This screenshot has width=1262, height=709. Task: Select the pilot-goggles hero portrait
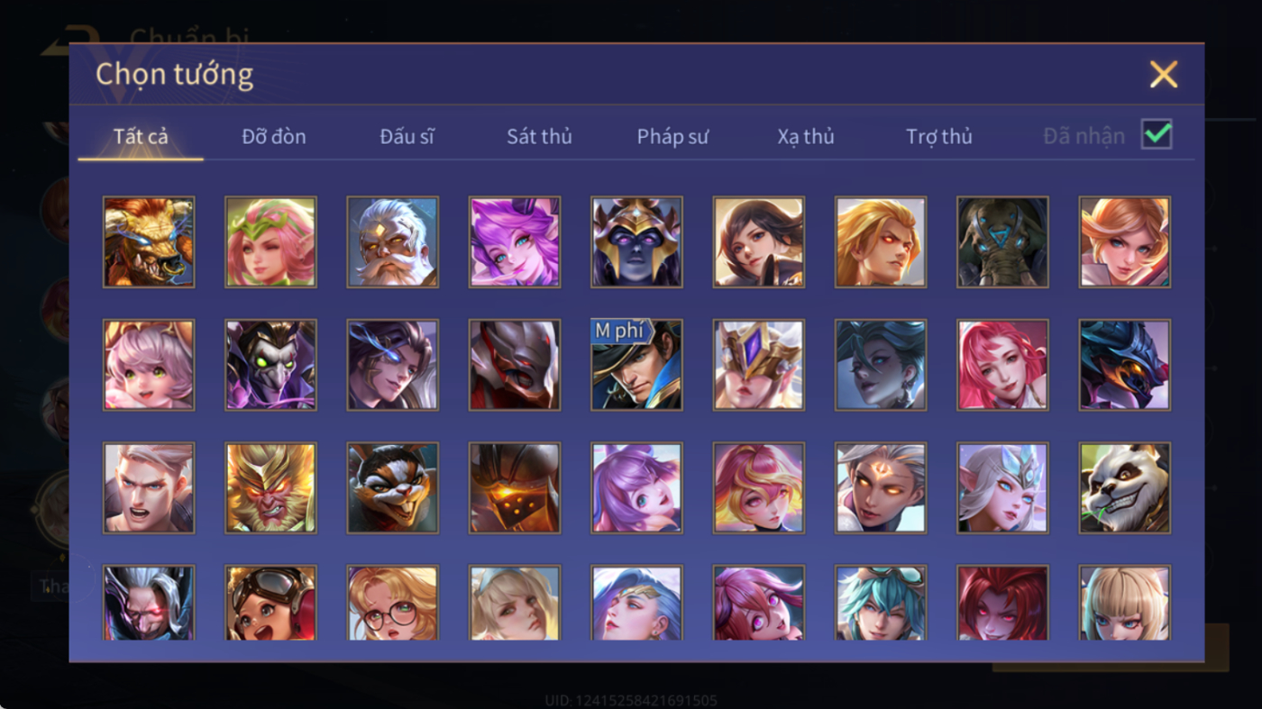pos(270,603)
